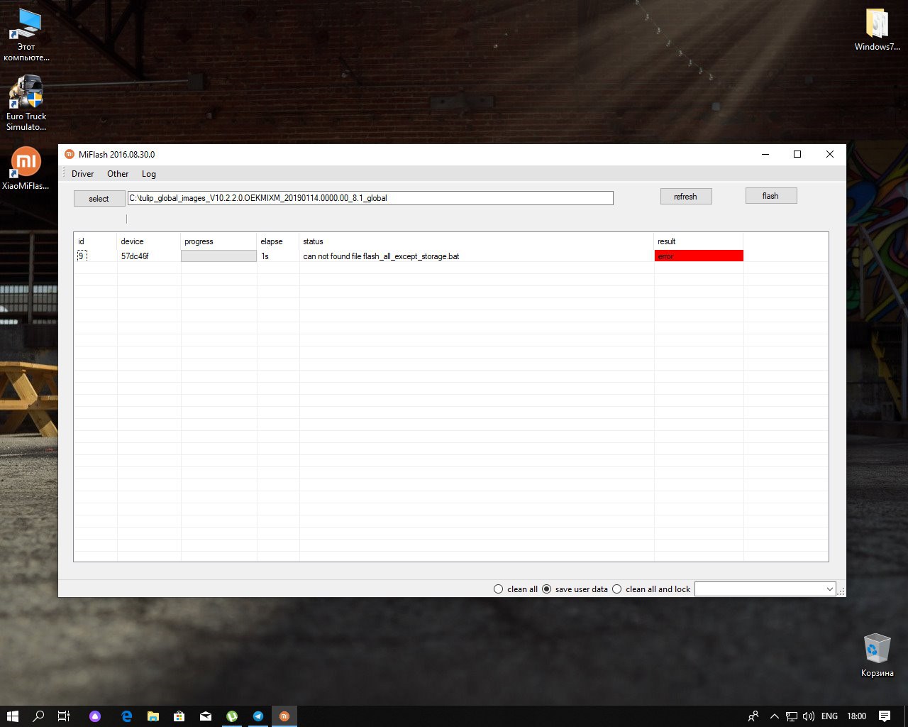
Task: Open uTorrent from taskbar
Action: coord(232,716)
